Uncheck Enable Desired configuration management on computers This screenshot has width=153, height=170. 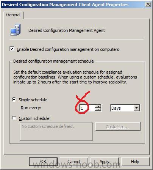tap(12, 49)
